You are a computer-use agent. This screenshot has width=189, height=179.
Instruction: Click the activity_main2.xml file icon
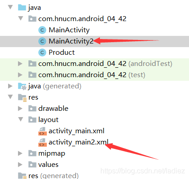42,142
